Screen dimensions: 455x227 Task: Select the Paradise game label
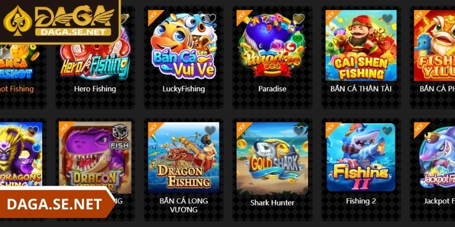(x=272, y=89)
